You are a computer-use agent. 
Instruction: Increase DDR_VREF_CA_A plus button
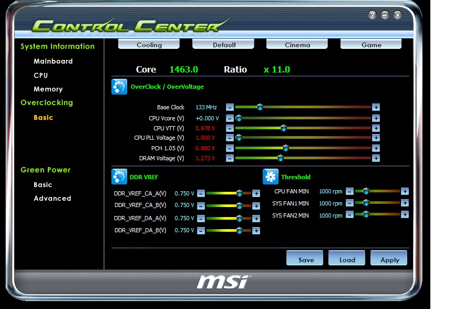(256, 193)
